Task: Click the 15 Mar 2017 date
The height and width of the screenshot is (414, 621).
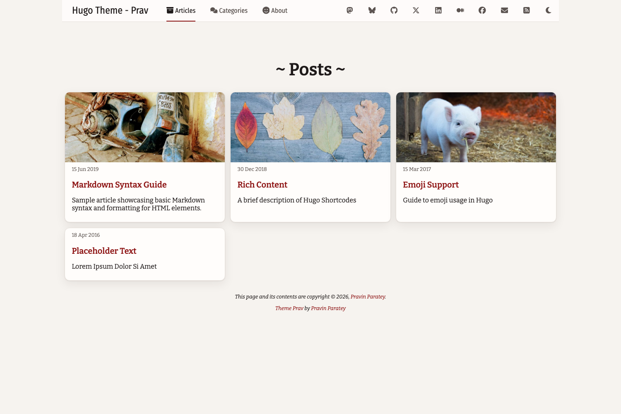Action: pos(417,169)
